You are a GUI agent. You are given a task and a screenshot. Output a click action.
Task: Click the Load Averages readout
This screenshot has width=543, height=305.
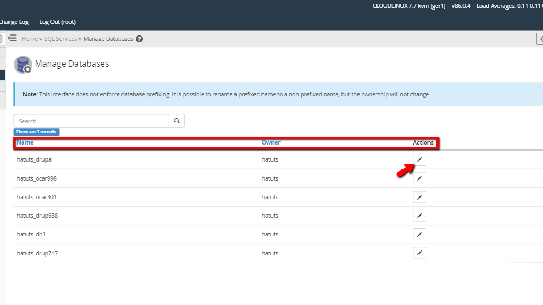pos(510,6)
